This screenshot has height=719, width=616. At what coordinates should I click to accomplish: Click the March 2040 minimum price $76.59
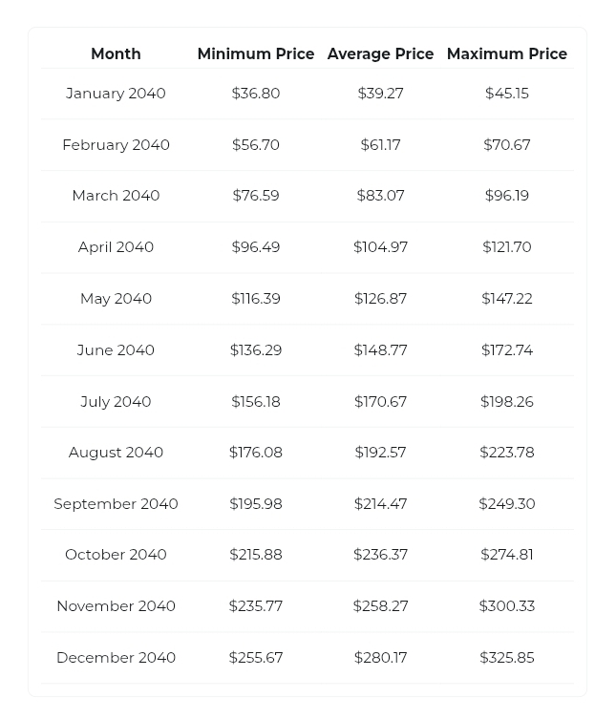[x=256, y=196]
